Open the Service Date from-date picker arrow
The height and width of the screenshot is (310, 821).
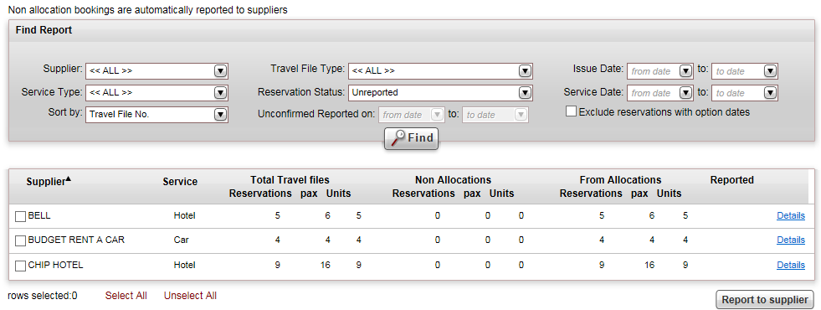[x=686, y=93]
